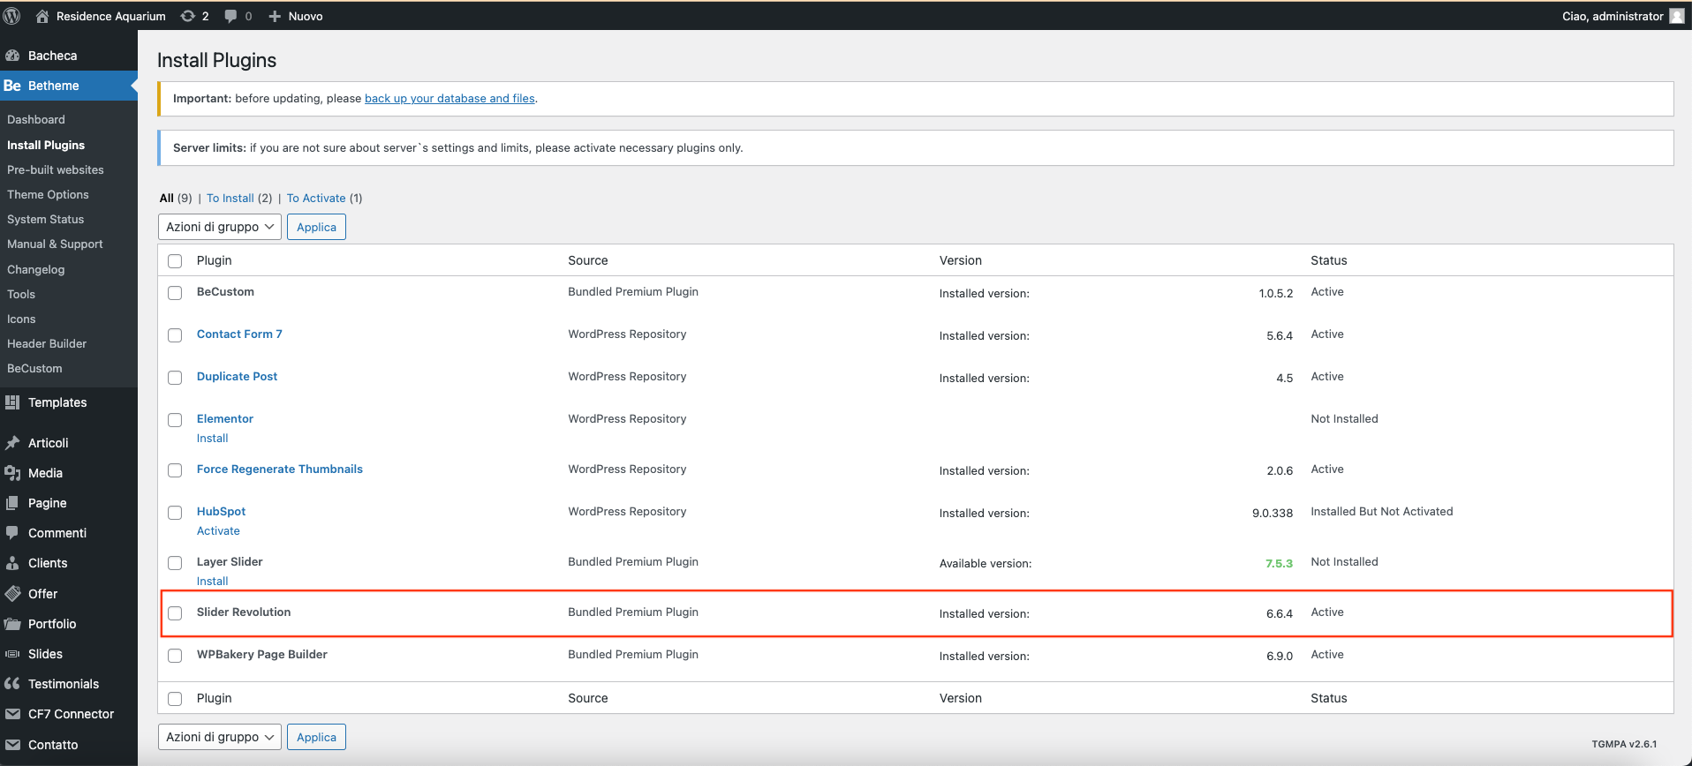This screenshot has height=766, width=1692.
Task: Open the bottom Azioni di gruppo dropdown
Action: coord(220,737)
